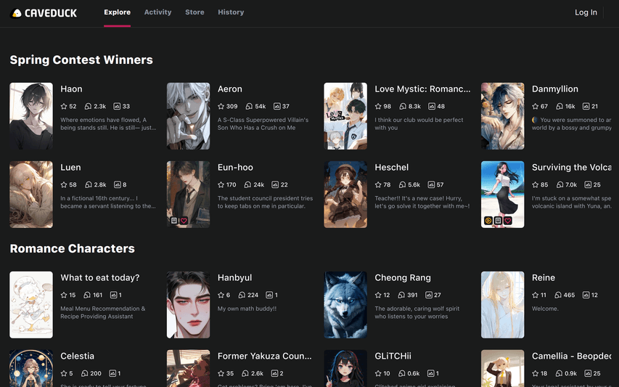Click the What to eat today? thumbnail
The width and height of the screenshot is (619, 387).
pyautogui.click(x=31, y=305)
